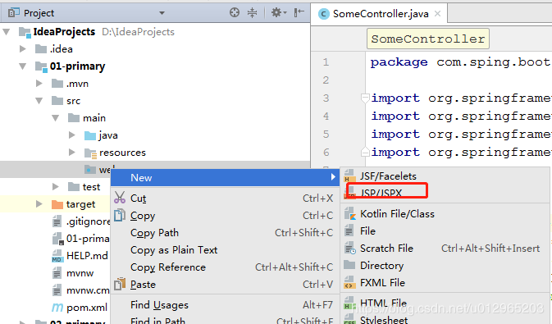Select Kotlin File/Class in the New submenu
The image size is (552, 324).
(397, 214)
